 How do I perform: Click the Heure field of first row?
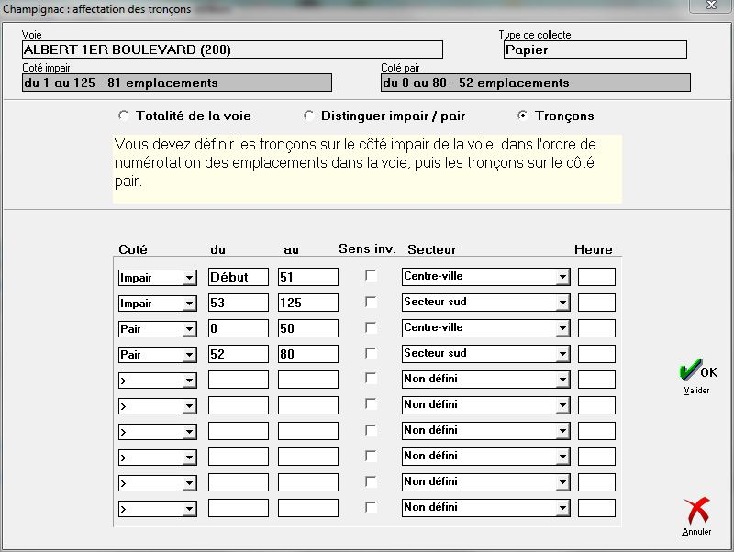tap(596, 277)
